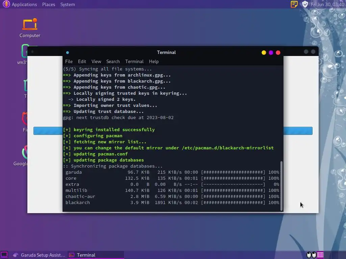The image size is (346, 259).
Task: Click the 'multilib' database row
Action: pos(172,190)
